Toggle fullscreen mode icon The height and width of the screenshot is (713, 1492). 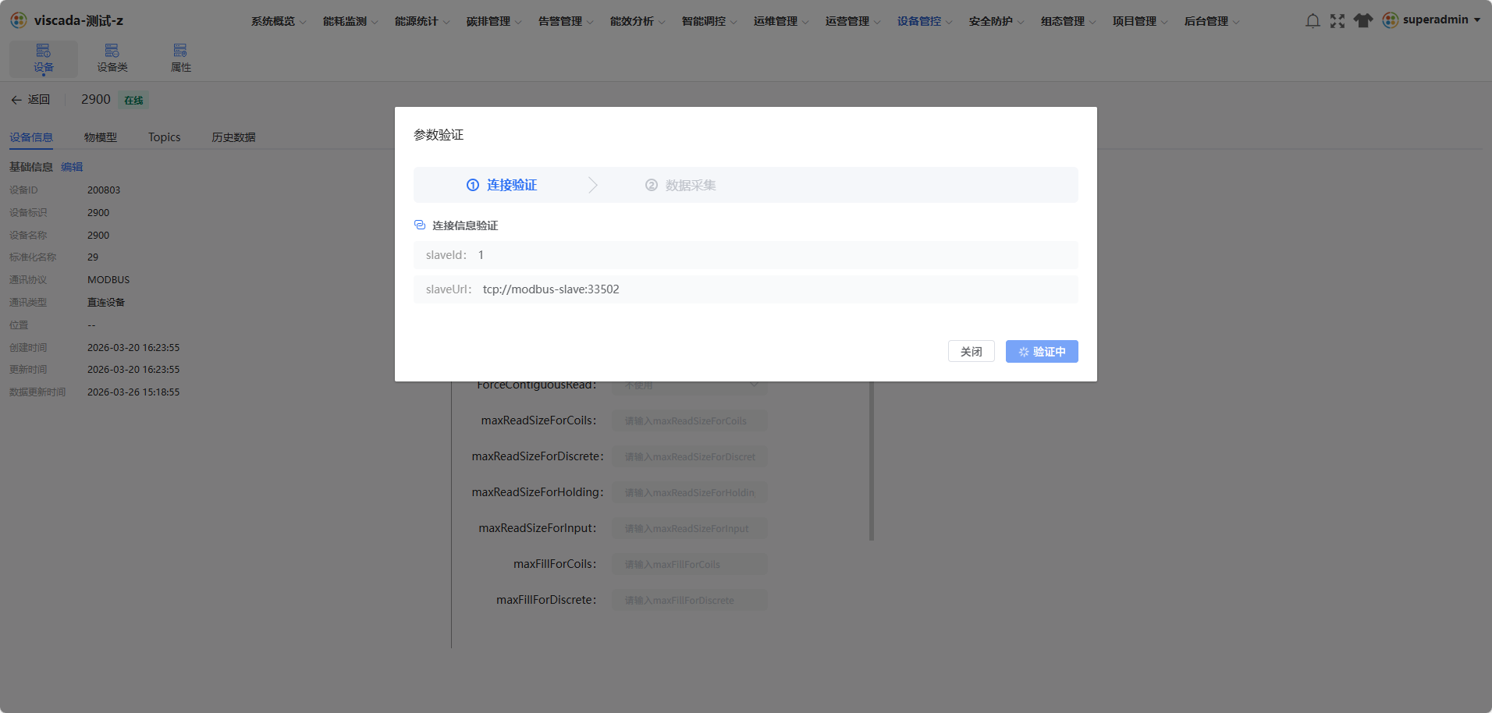click(x=1337, y=21)
